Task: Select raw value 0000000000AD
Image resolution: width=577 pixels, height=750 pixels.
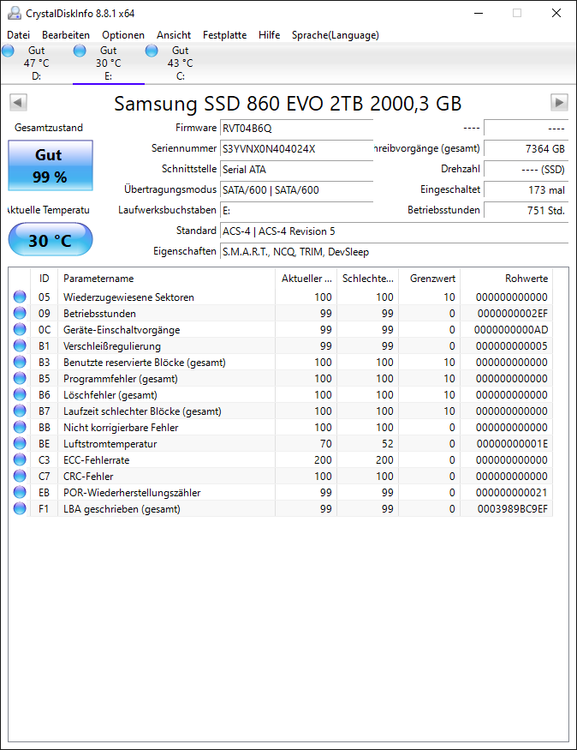Action: coord(511,330)
